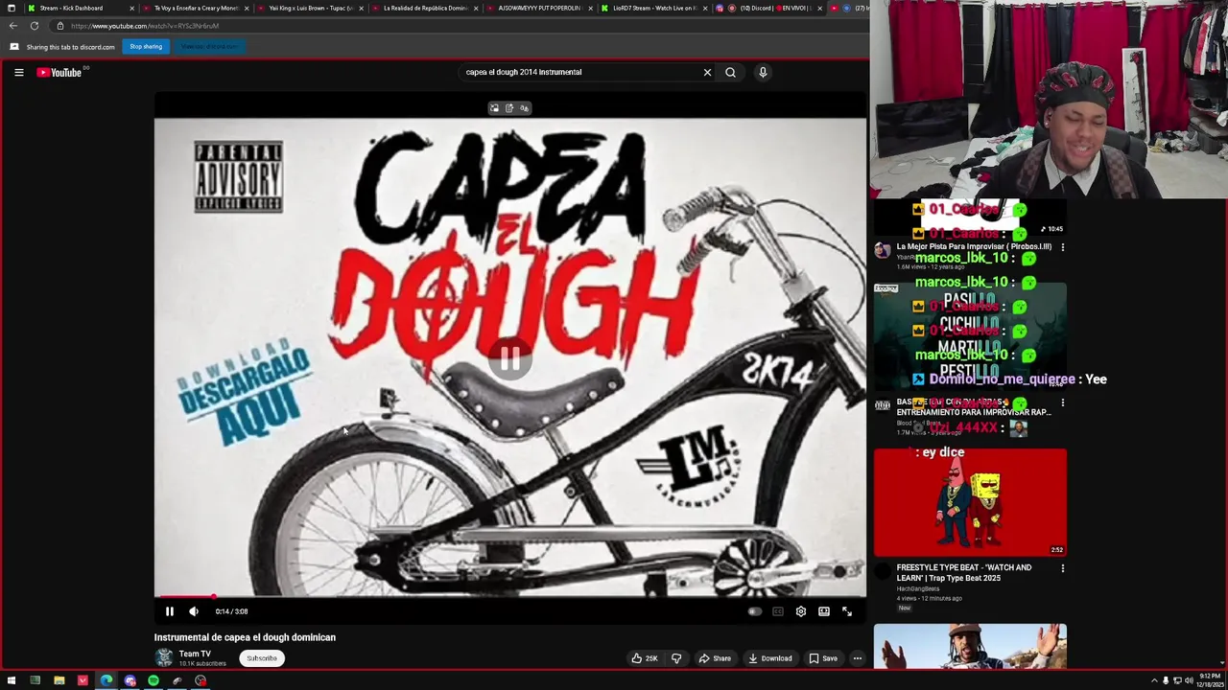The width and height of the screenshot is (1228, 690).
Task: Open La Mejor Pista Para Improvisar title
Action: pos(974,246)
